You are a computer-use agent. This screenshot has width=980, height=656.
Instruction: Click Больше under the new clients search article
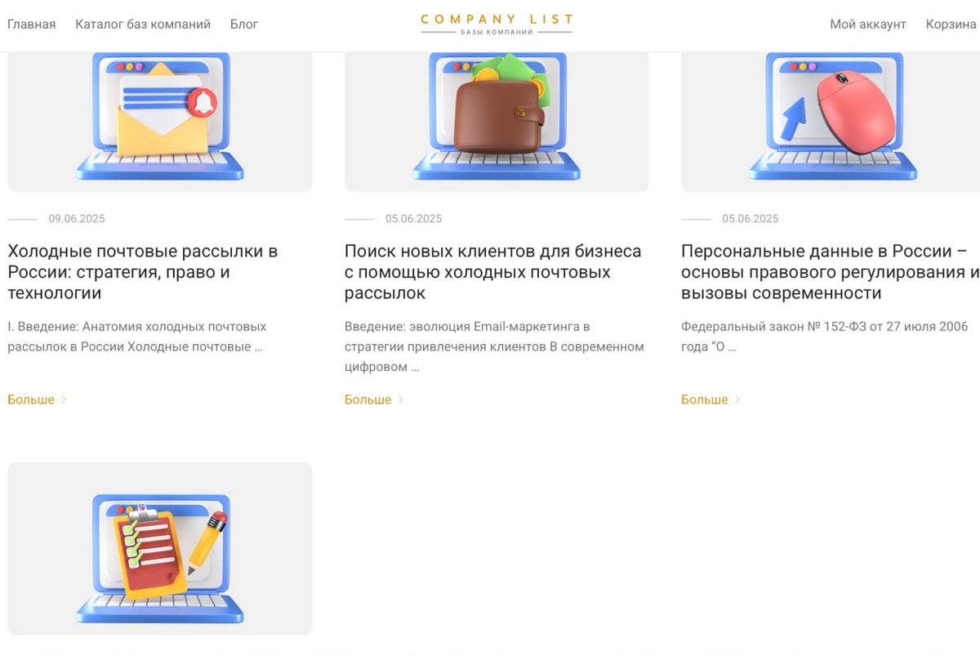367,399
